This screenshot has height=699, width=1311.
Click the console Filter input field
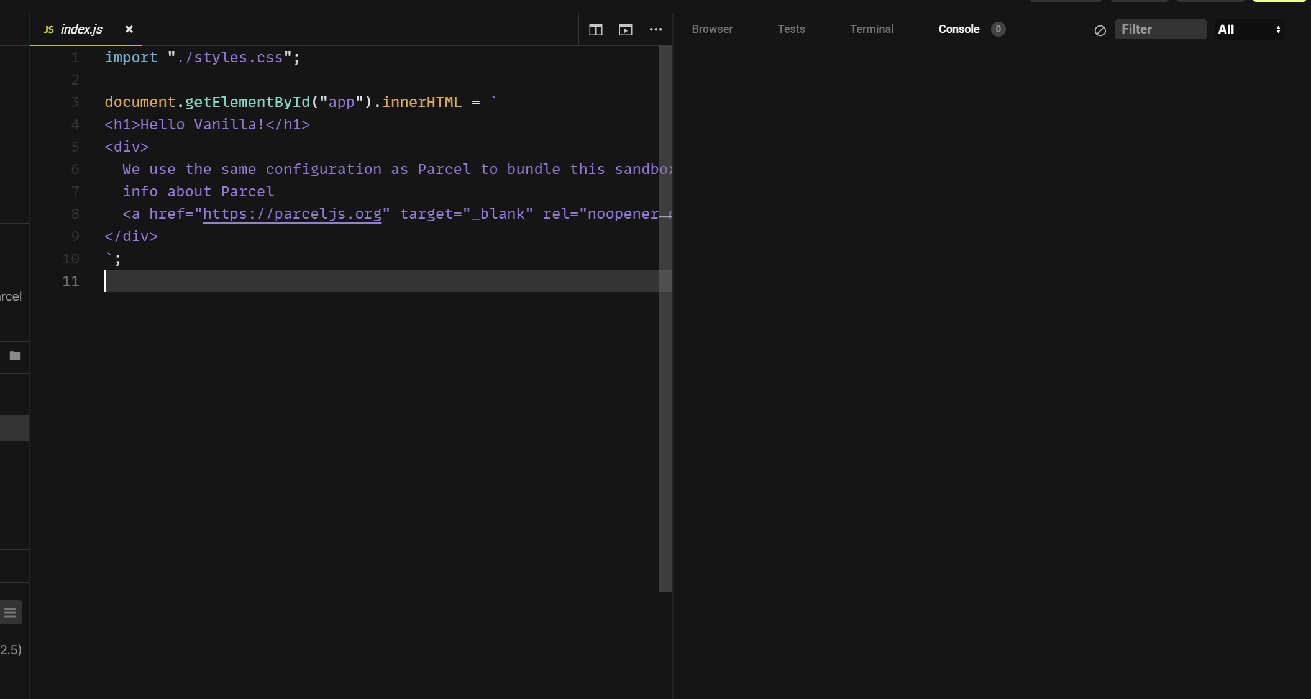click(x=1159, y=29)
